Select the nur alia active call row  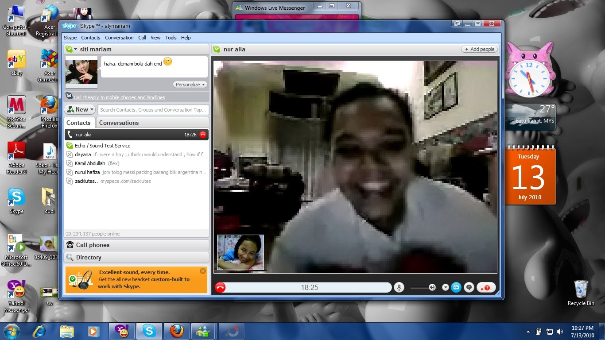[136, 135]
